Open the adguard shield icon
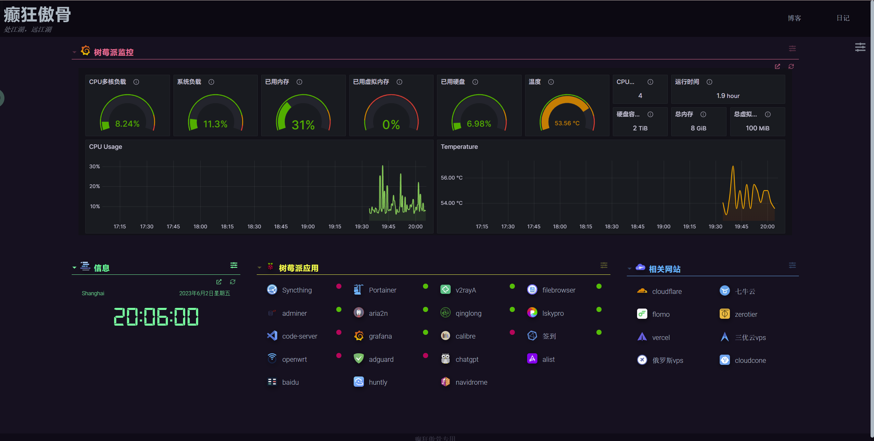Viewport: 874px width, 441px height. (358, 359)
